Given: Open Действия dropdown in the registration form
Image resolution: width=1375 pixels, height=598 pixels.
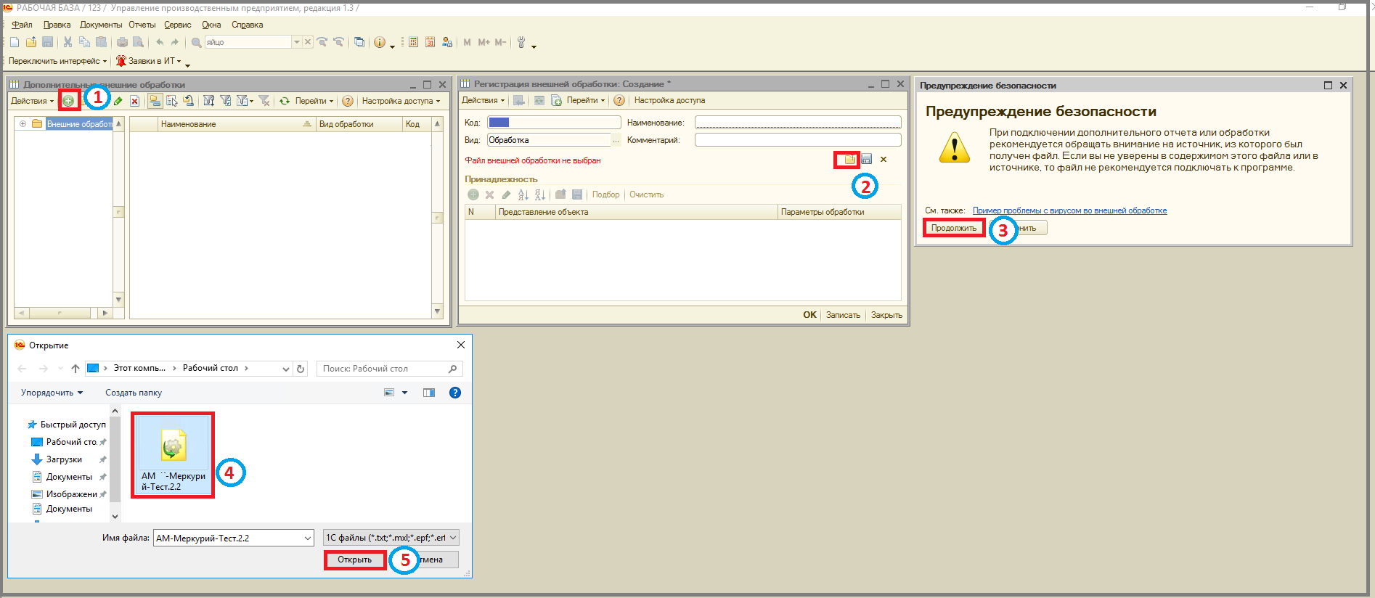Looking at the screenshot, I should 483,100.
